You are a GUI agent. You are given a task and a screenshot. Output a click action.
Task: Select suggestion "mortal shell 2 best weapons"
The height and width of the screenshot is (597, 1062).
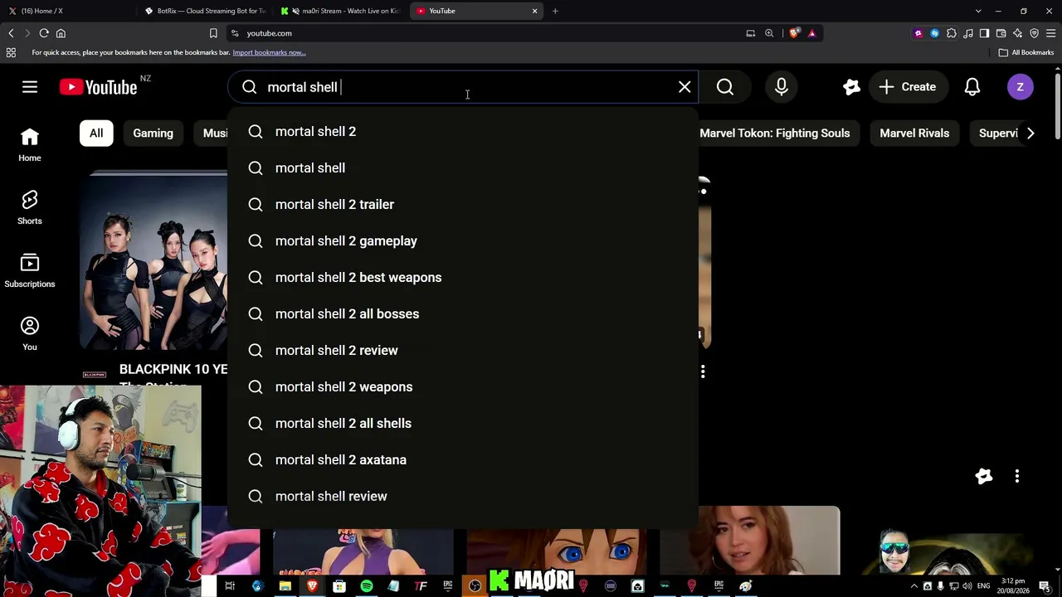(463, 277)
